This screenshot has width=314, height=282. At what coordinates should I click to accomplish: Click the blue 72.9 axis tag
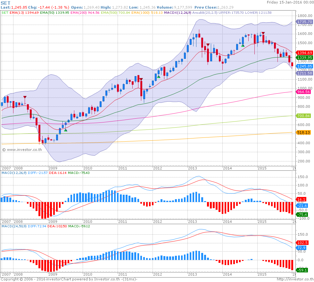tap(302, 248)
